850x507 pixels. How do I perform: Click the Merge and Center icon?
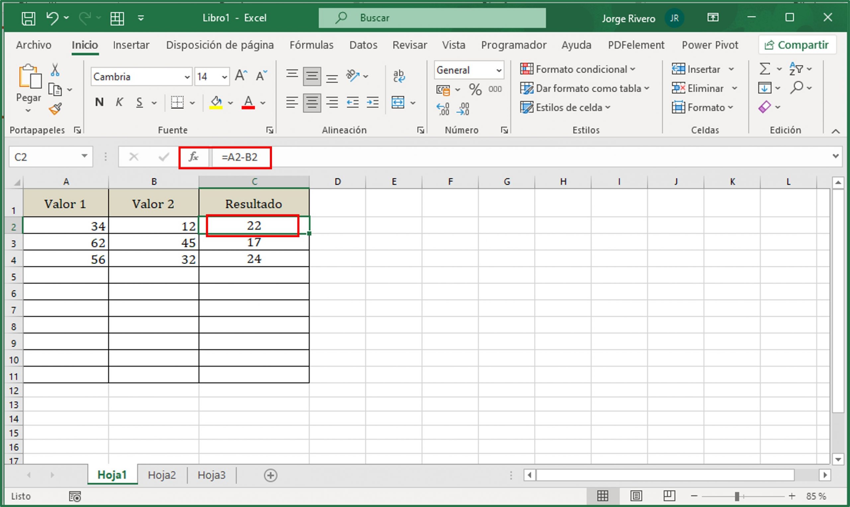398,102
